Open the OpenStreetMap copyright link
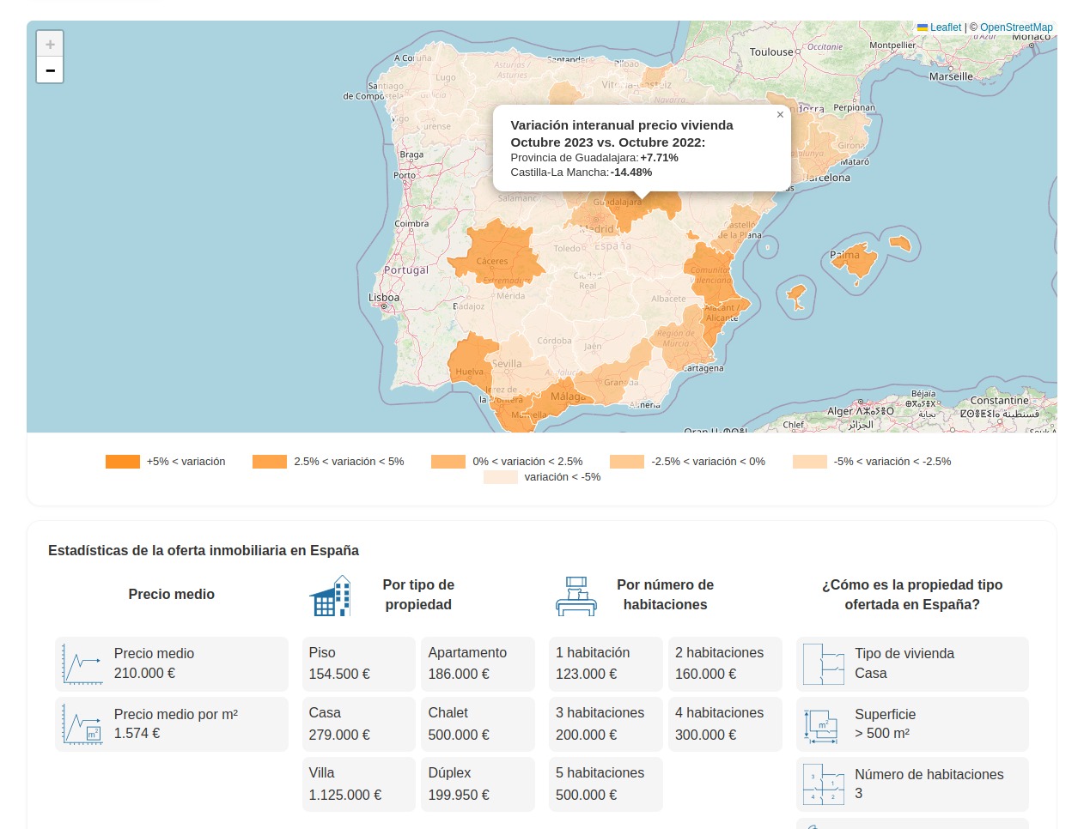This screenshot has width=1084, height=829. (1015, 27)
